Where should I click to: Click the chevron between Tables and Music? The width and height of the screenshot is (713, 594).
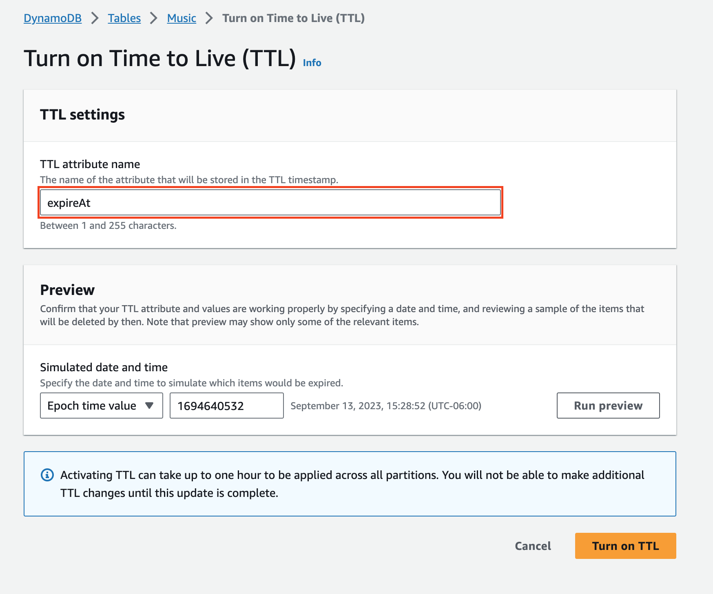pos(153,18)
